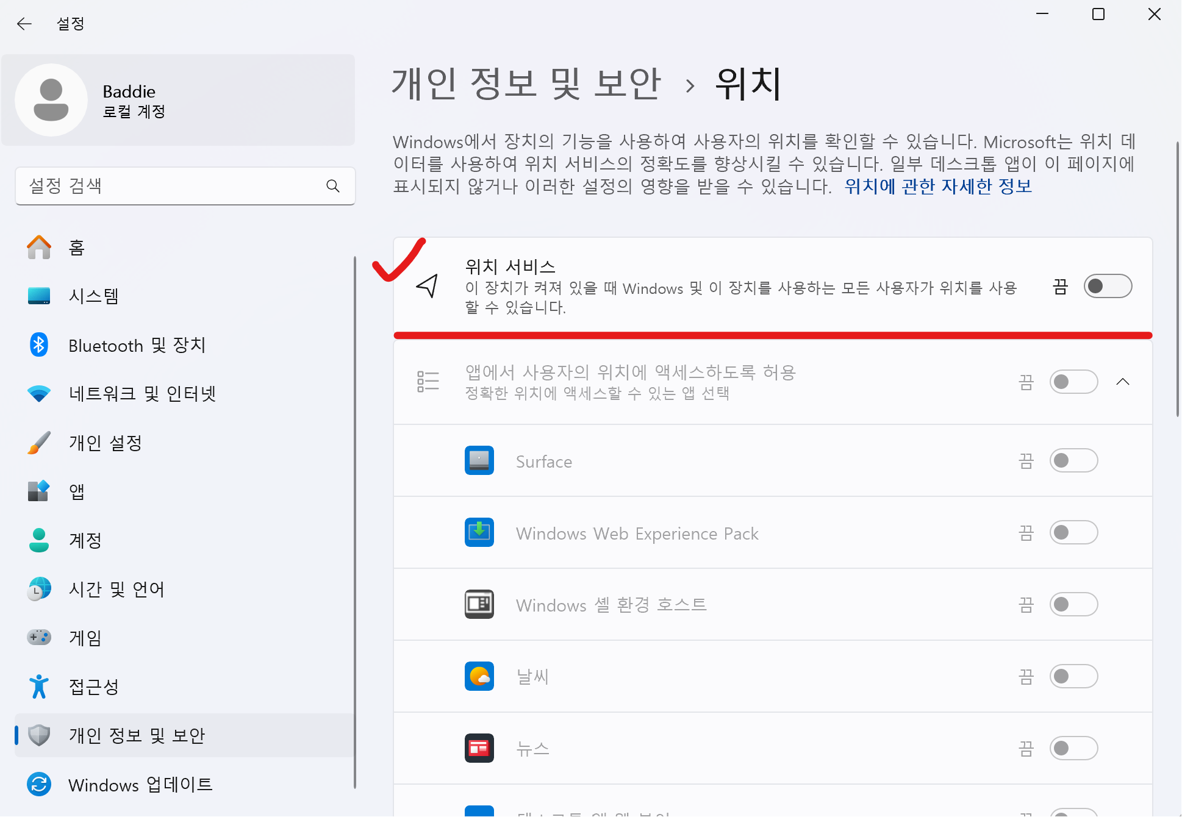Viewport: 1182px width, 817px height.
Task: Toggle Windows Web Experience Pack switch
Action: 1073,533
